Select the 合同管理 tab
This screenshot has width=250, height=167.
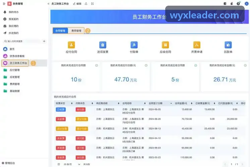pyautogui.click(x=60, y=31)
